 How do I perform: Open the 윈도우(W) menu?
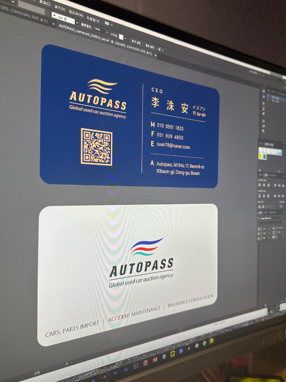[76, 14]
